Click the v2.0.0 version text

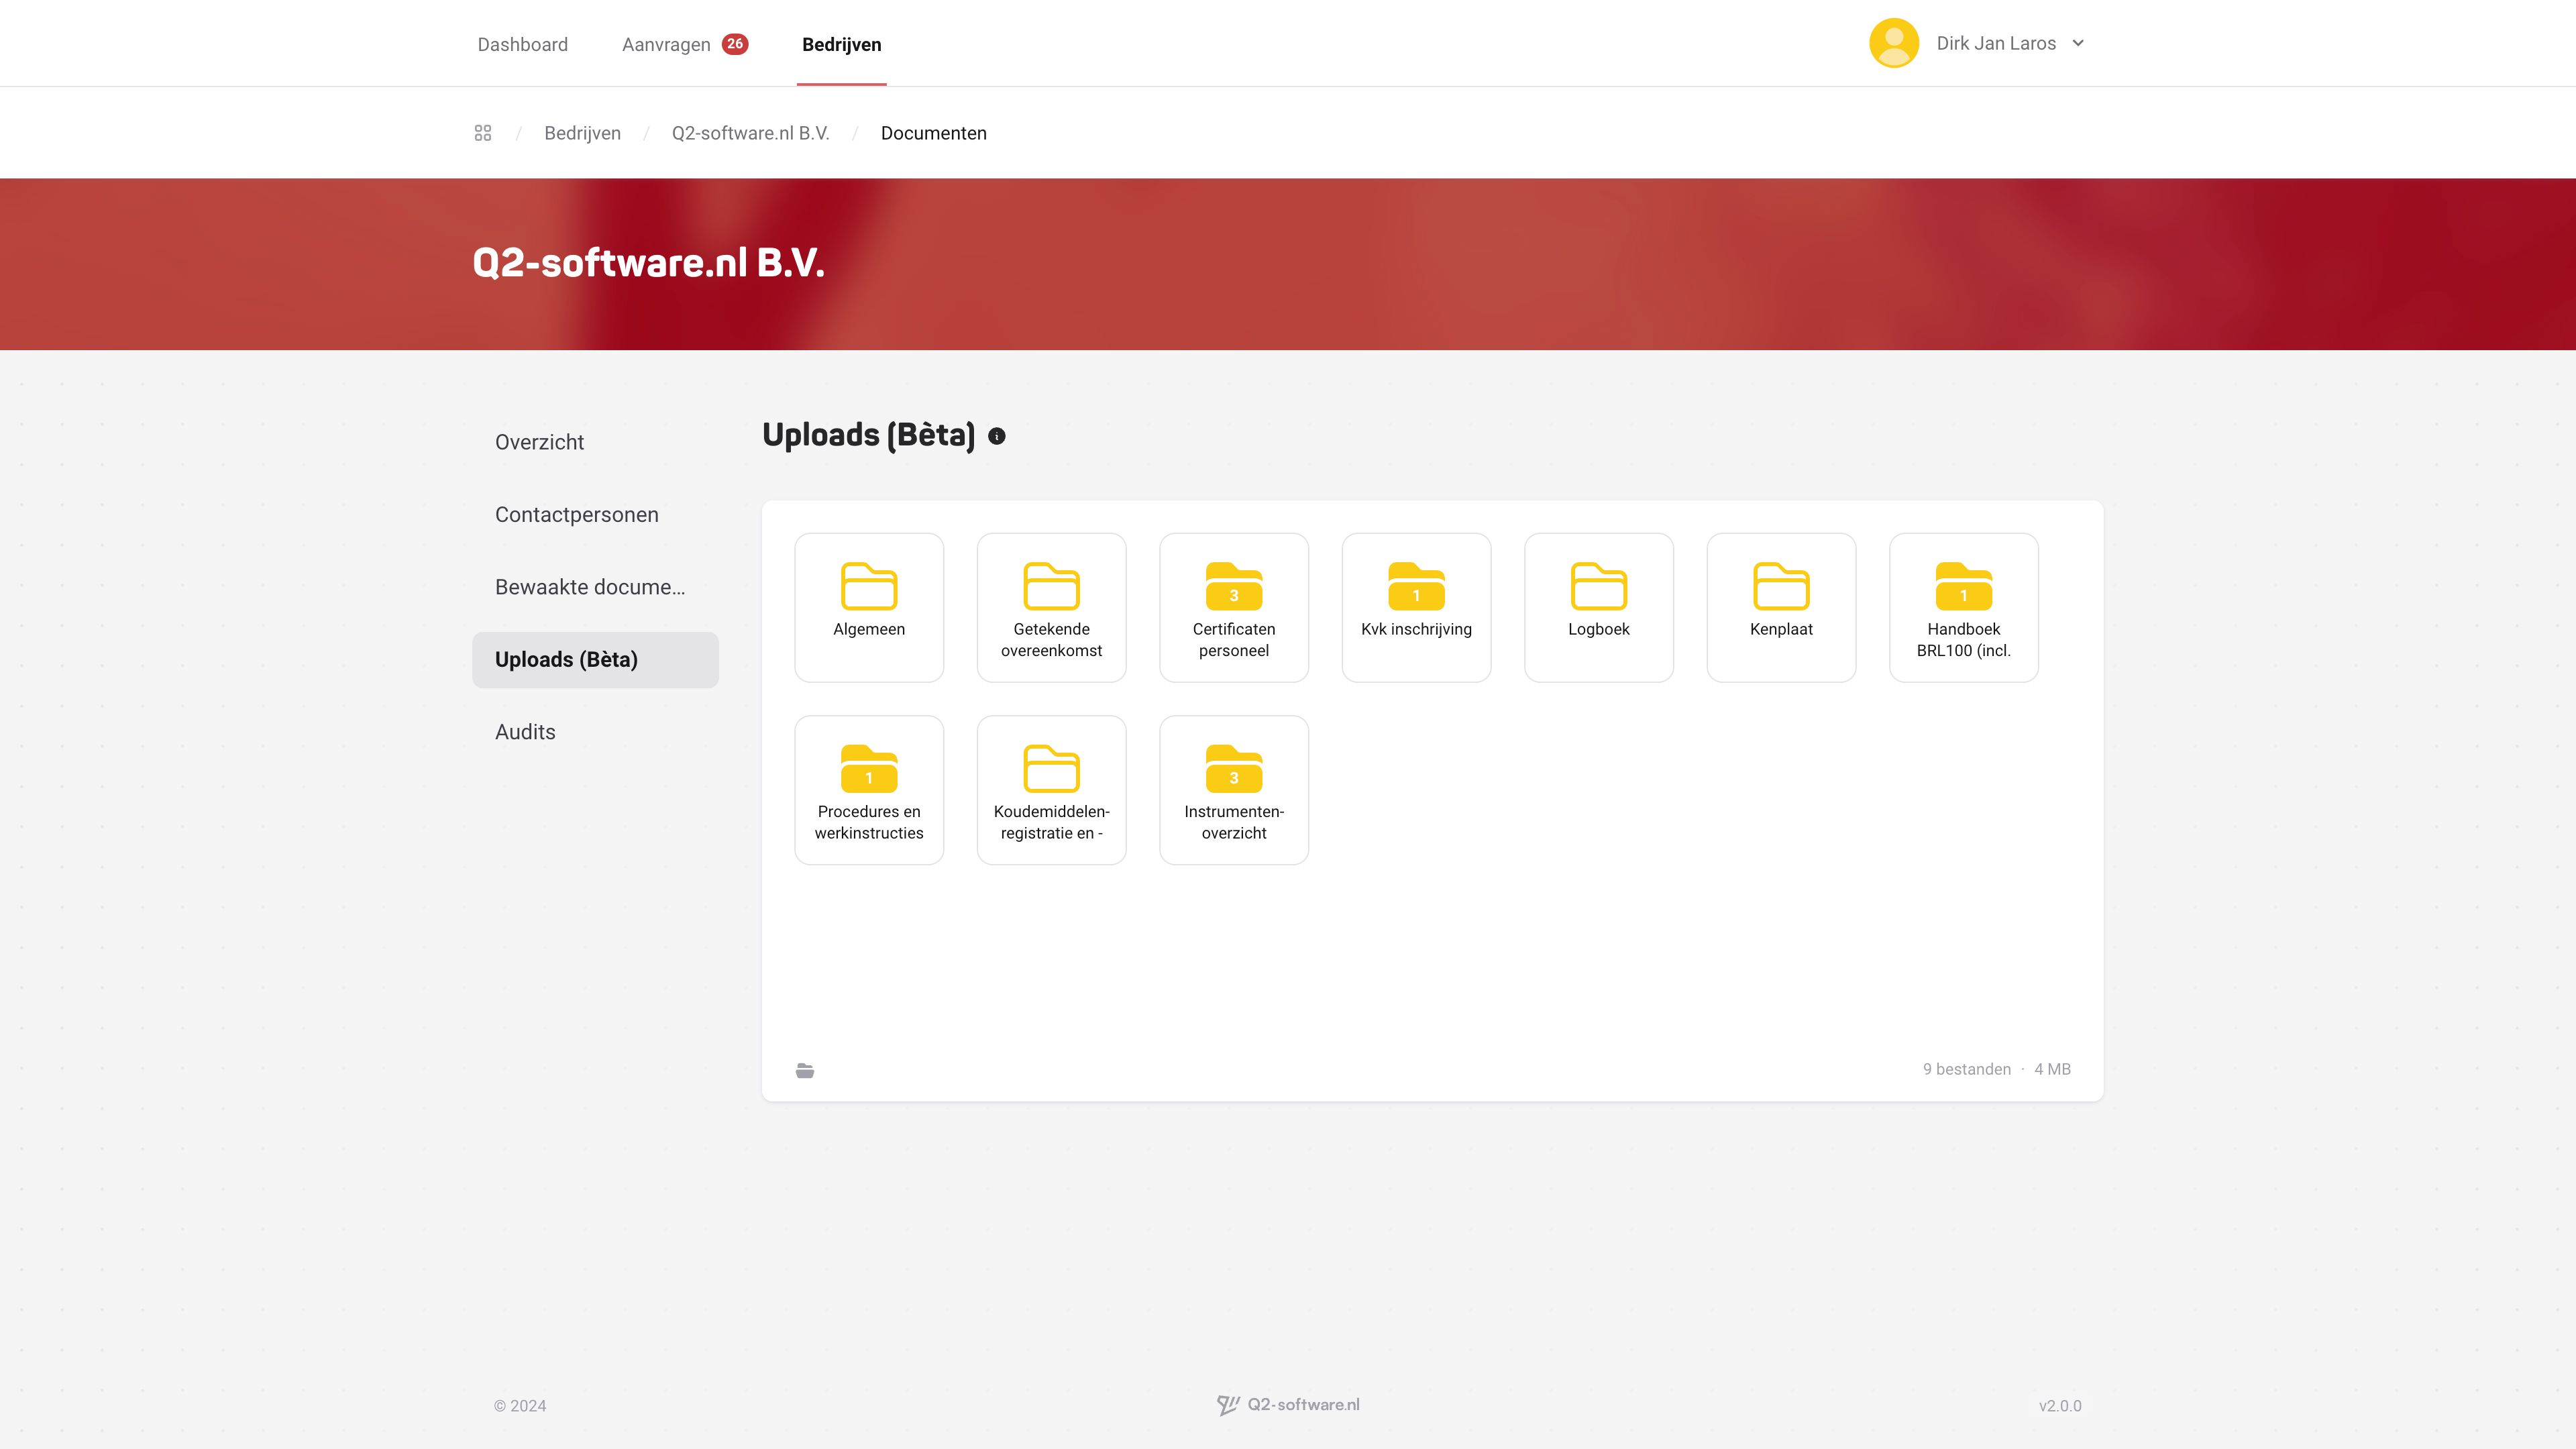(2060, 1406)
